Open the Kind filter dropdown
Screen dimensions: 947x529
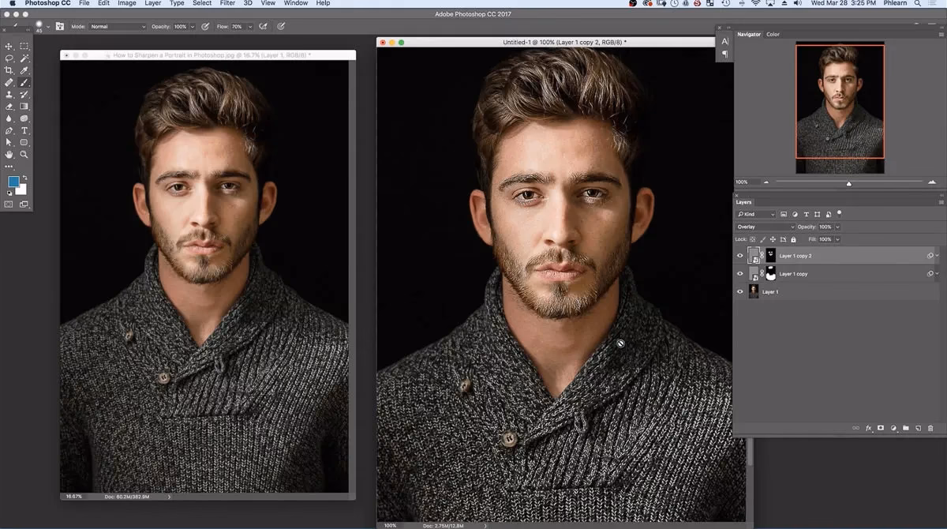(755, 213)
